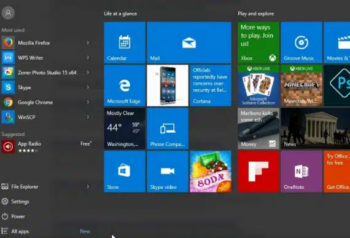350x238 pixels.
Task: Open the Mail tile
Action: pyautogui.click(x=189, y=42)
